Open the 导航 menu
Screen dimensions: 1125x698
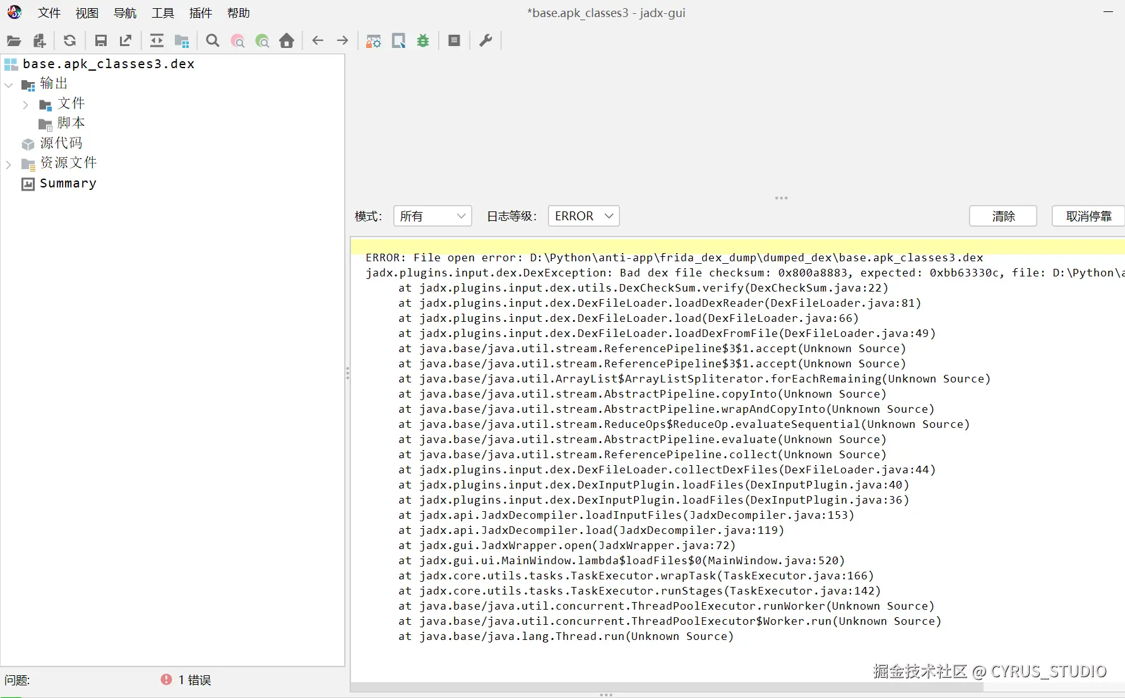click(125, 13)
